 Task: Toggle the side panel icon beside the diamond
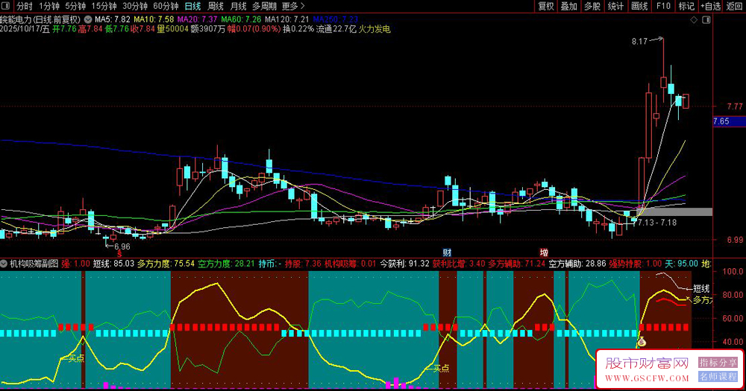click(x=706, y=19)
